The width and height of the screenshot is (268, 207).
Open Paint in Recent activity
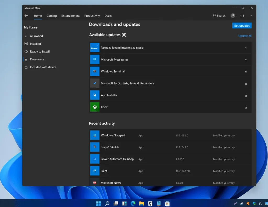[104, 171]
